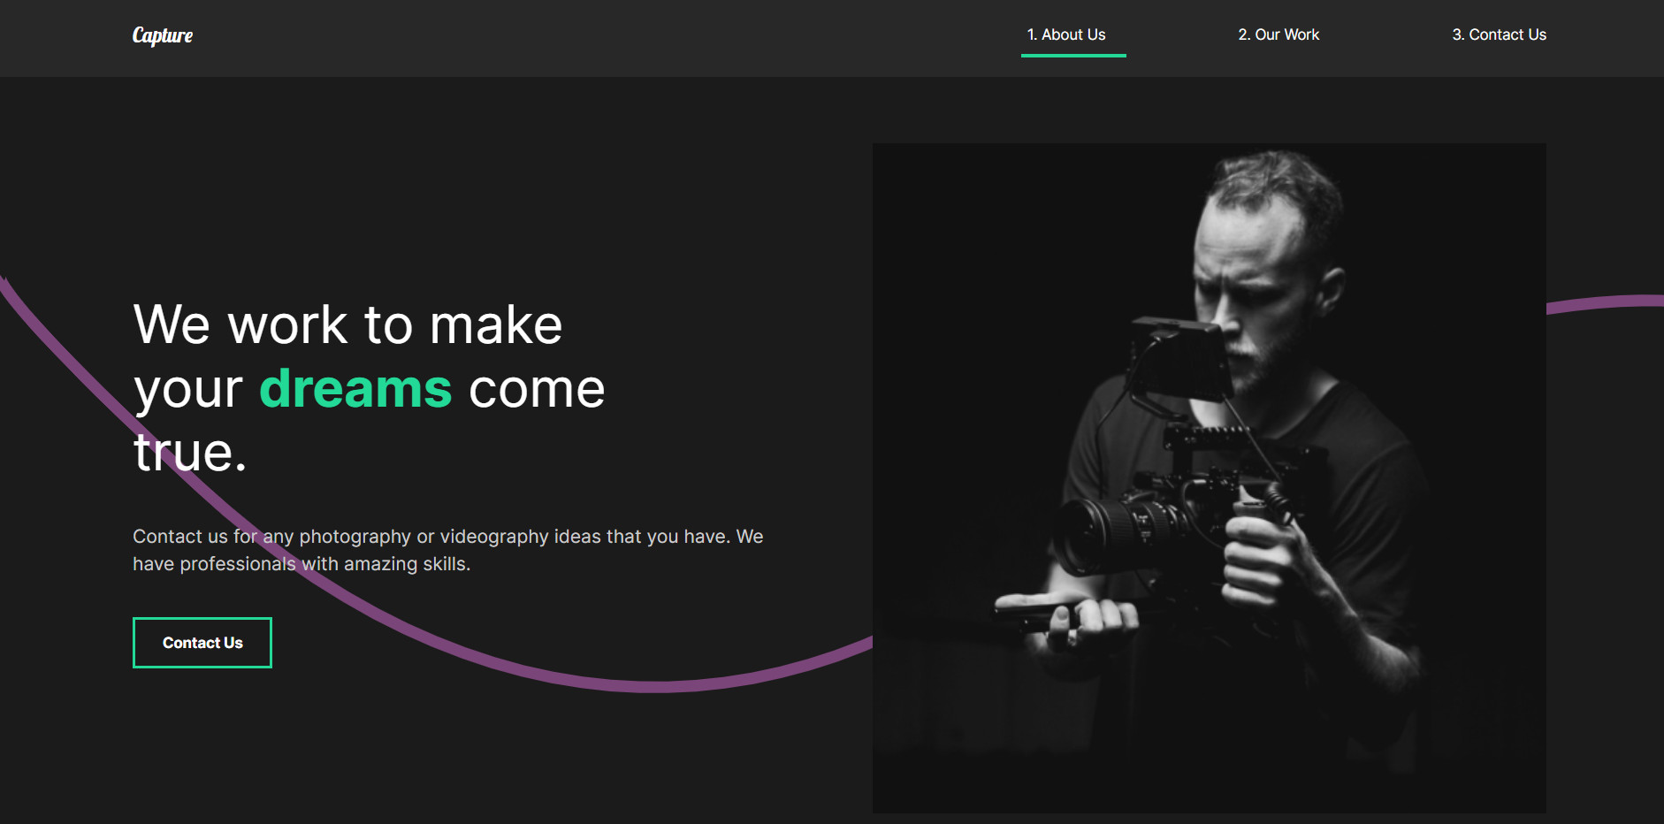Go to the 2. Our Work section
Viewport: 1664px width, 824px height.
pos(1279,34)
